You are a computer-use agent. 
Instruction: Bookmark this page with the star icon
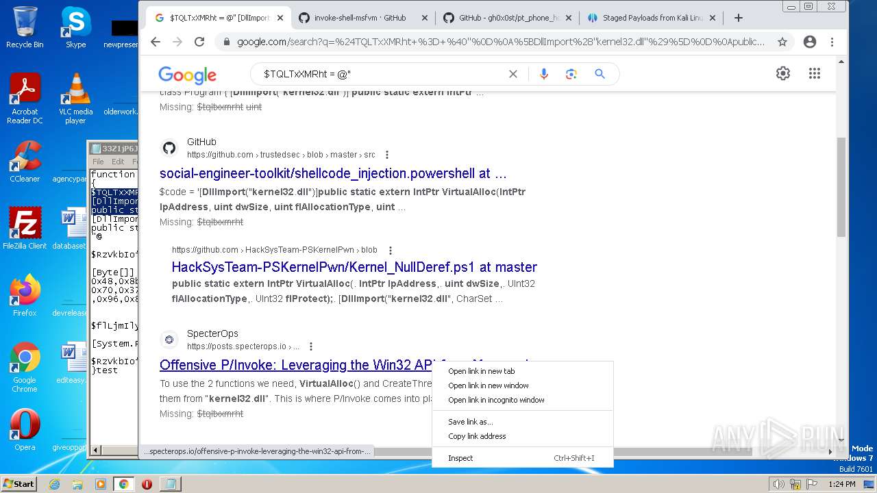tap(782, 42)
